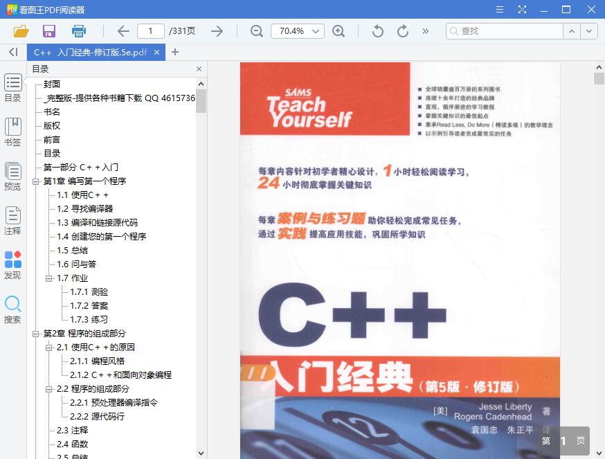Show more toolbar tools via double chevron
The height and width of the screenshot is (459, 605).
(x=425, y=31)
